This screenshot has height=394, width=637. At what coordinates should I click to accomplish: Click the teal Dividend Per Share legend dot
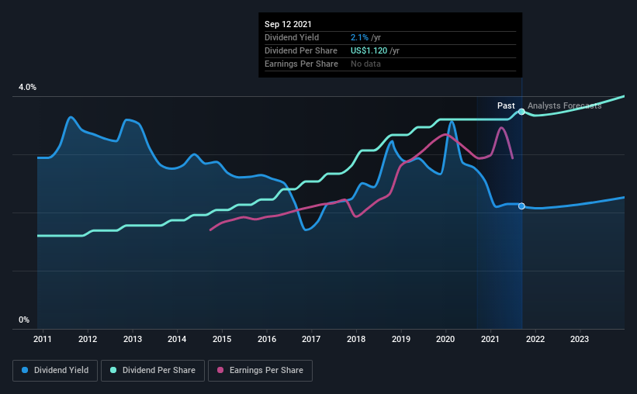point(113,370)
